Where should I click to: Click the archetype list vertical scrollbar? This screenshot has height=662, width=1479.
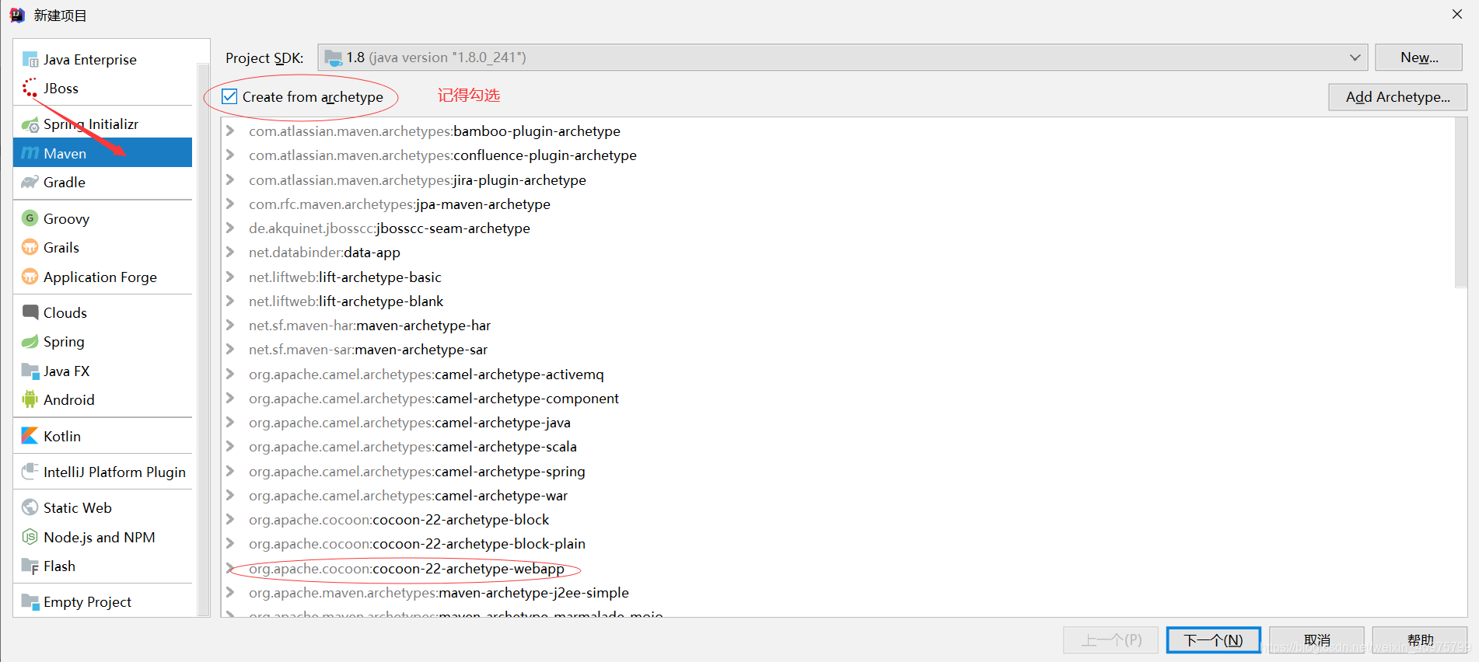[1460, 204]
